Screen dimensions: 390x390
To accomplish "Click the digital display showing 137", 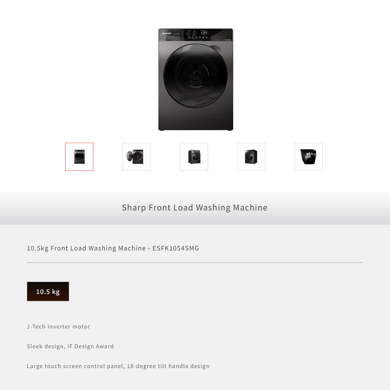I will [x=204, y=33].
